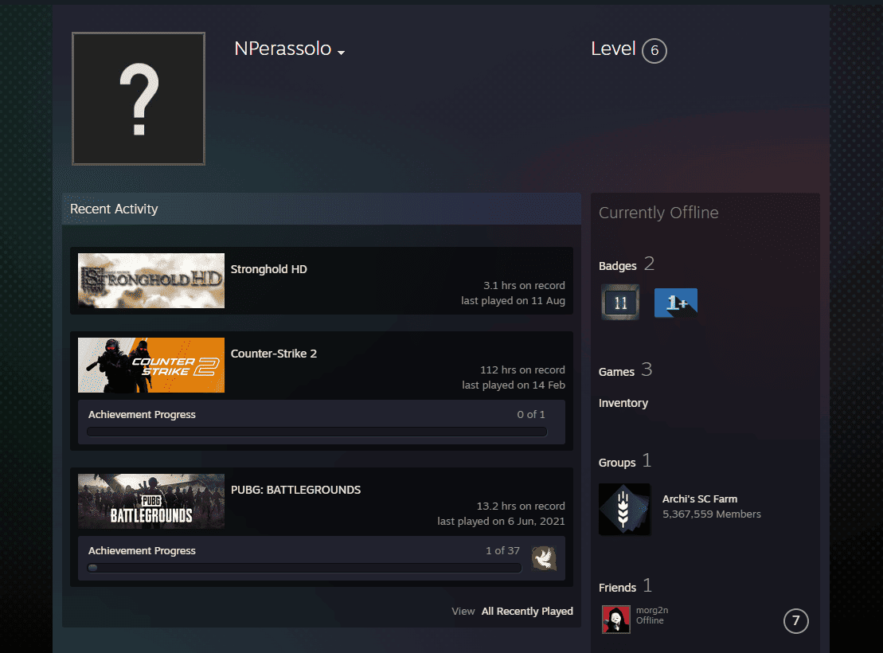The image size is (883, 653).
Task: Click the Counter-Strike 2 banner image
Action: 151,365
